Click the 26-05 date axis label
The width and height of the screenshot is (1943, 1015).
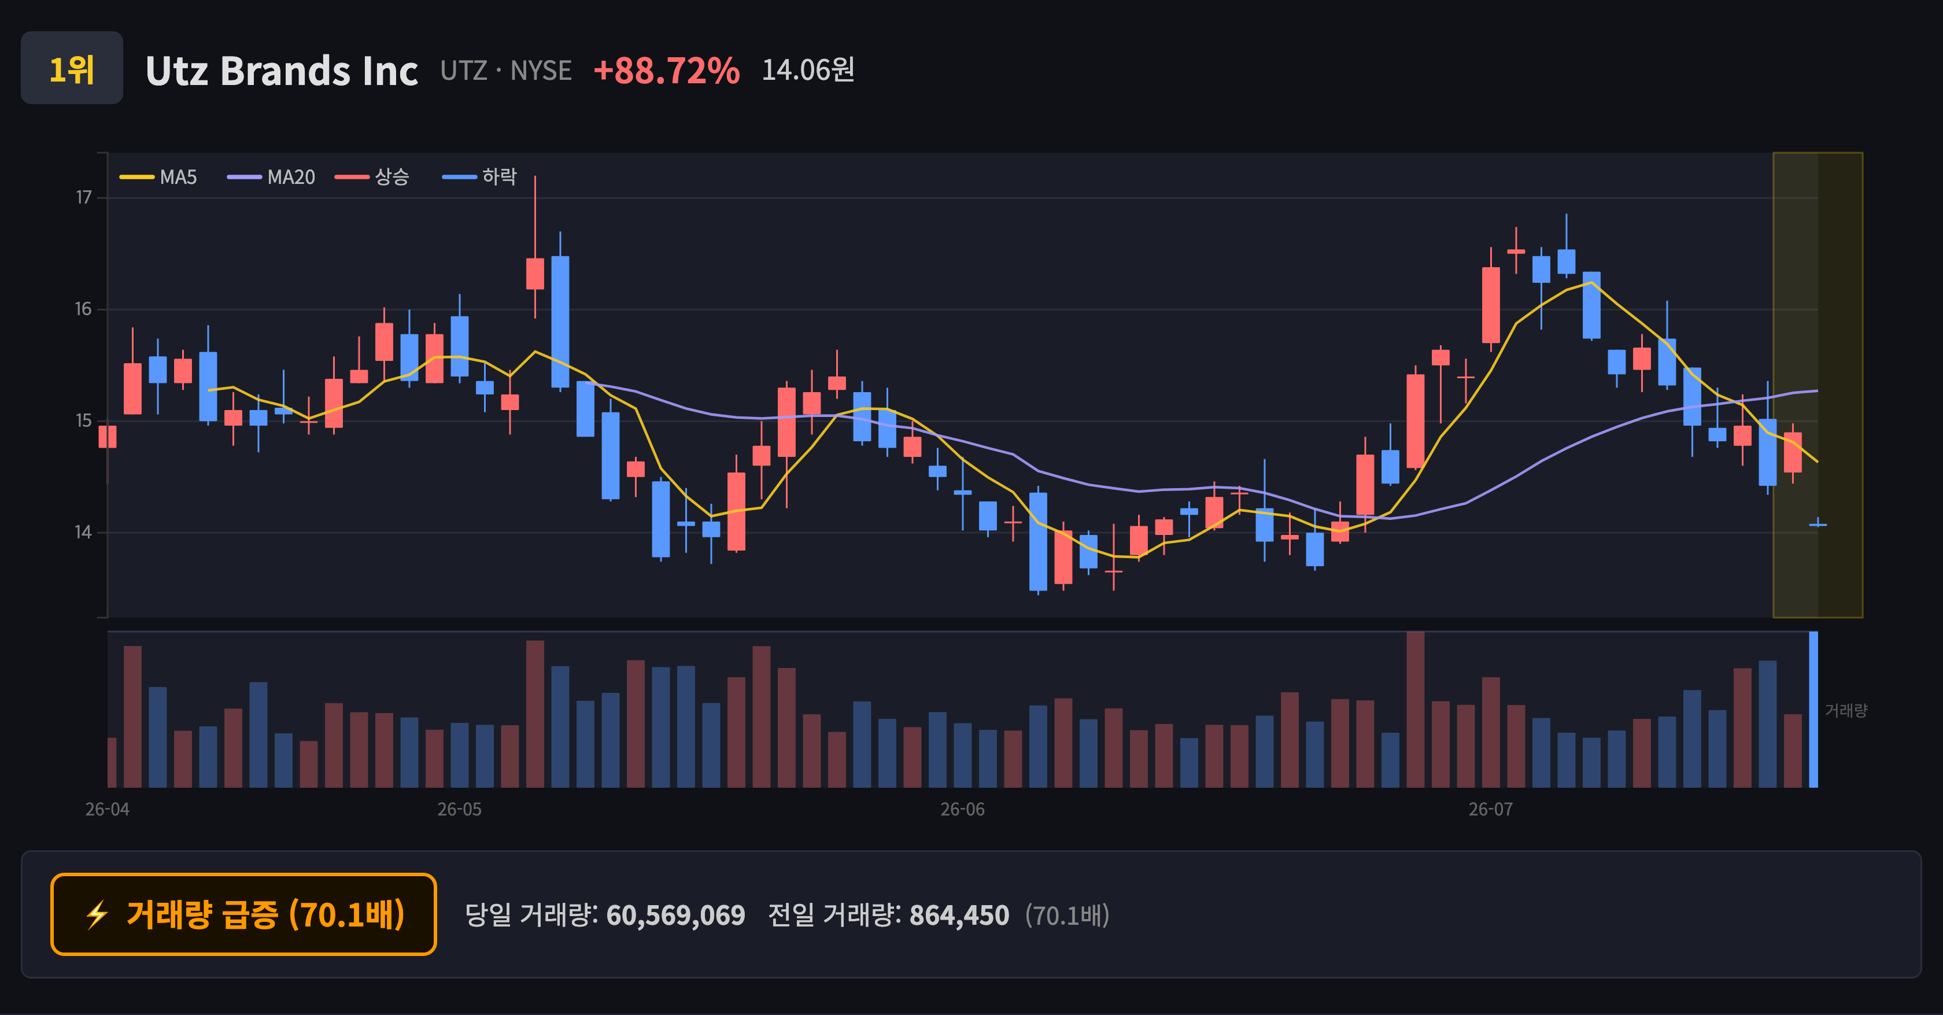pos(459,809)
